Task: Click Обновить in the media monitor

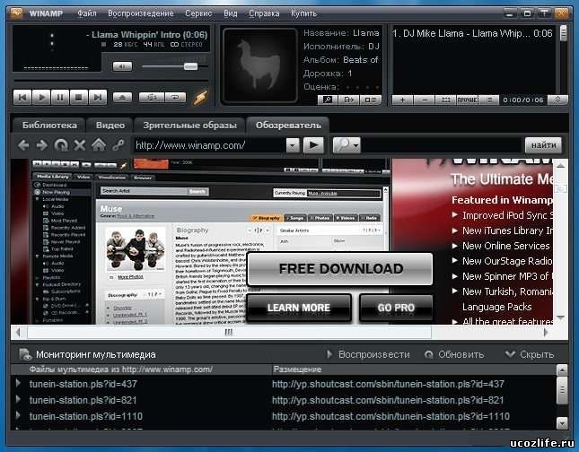Action: coord(454,354)
